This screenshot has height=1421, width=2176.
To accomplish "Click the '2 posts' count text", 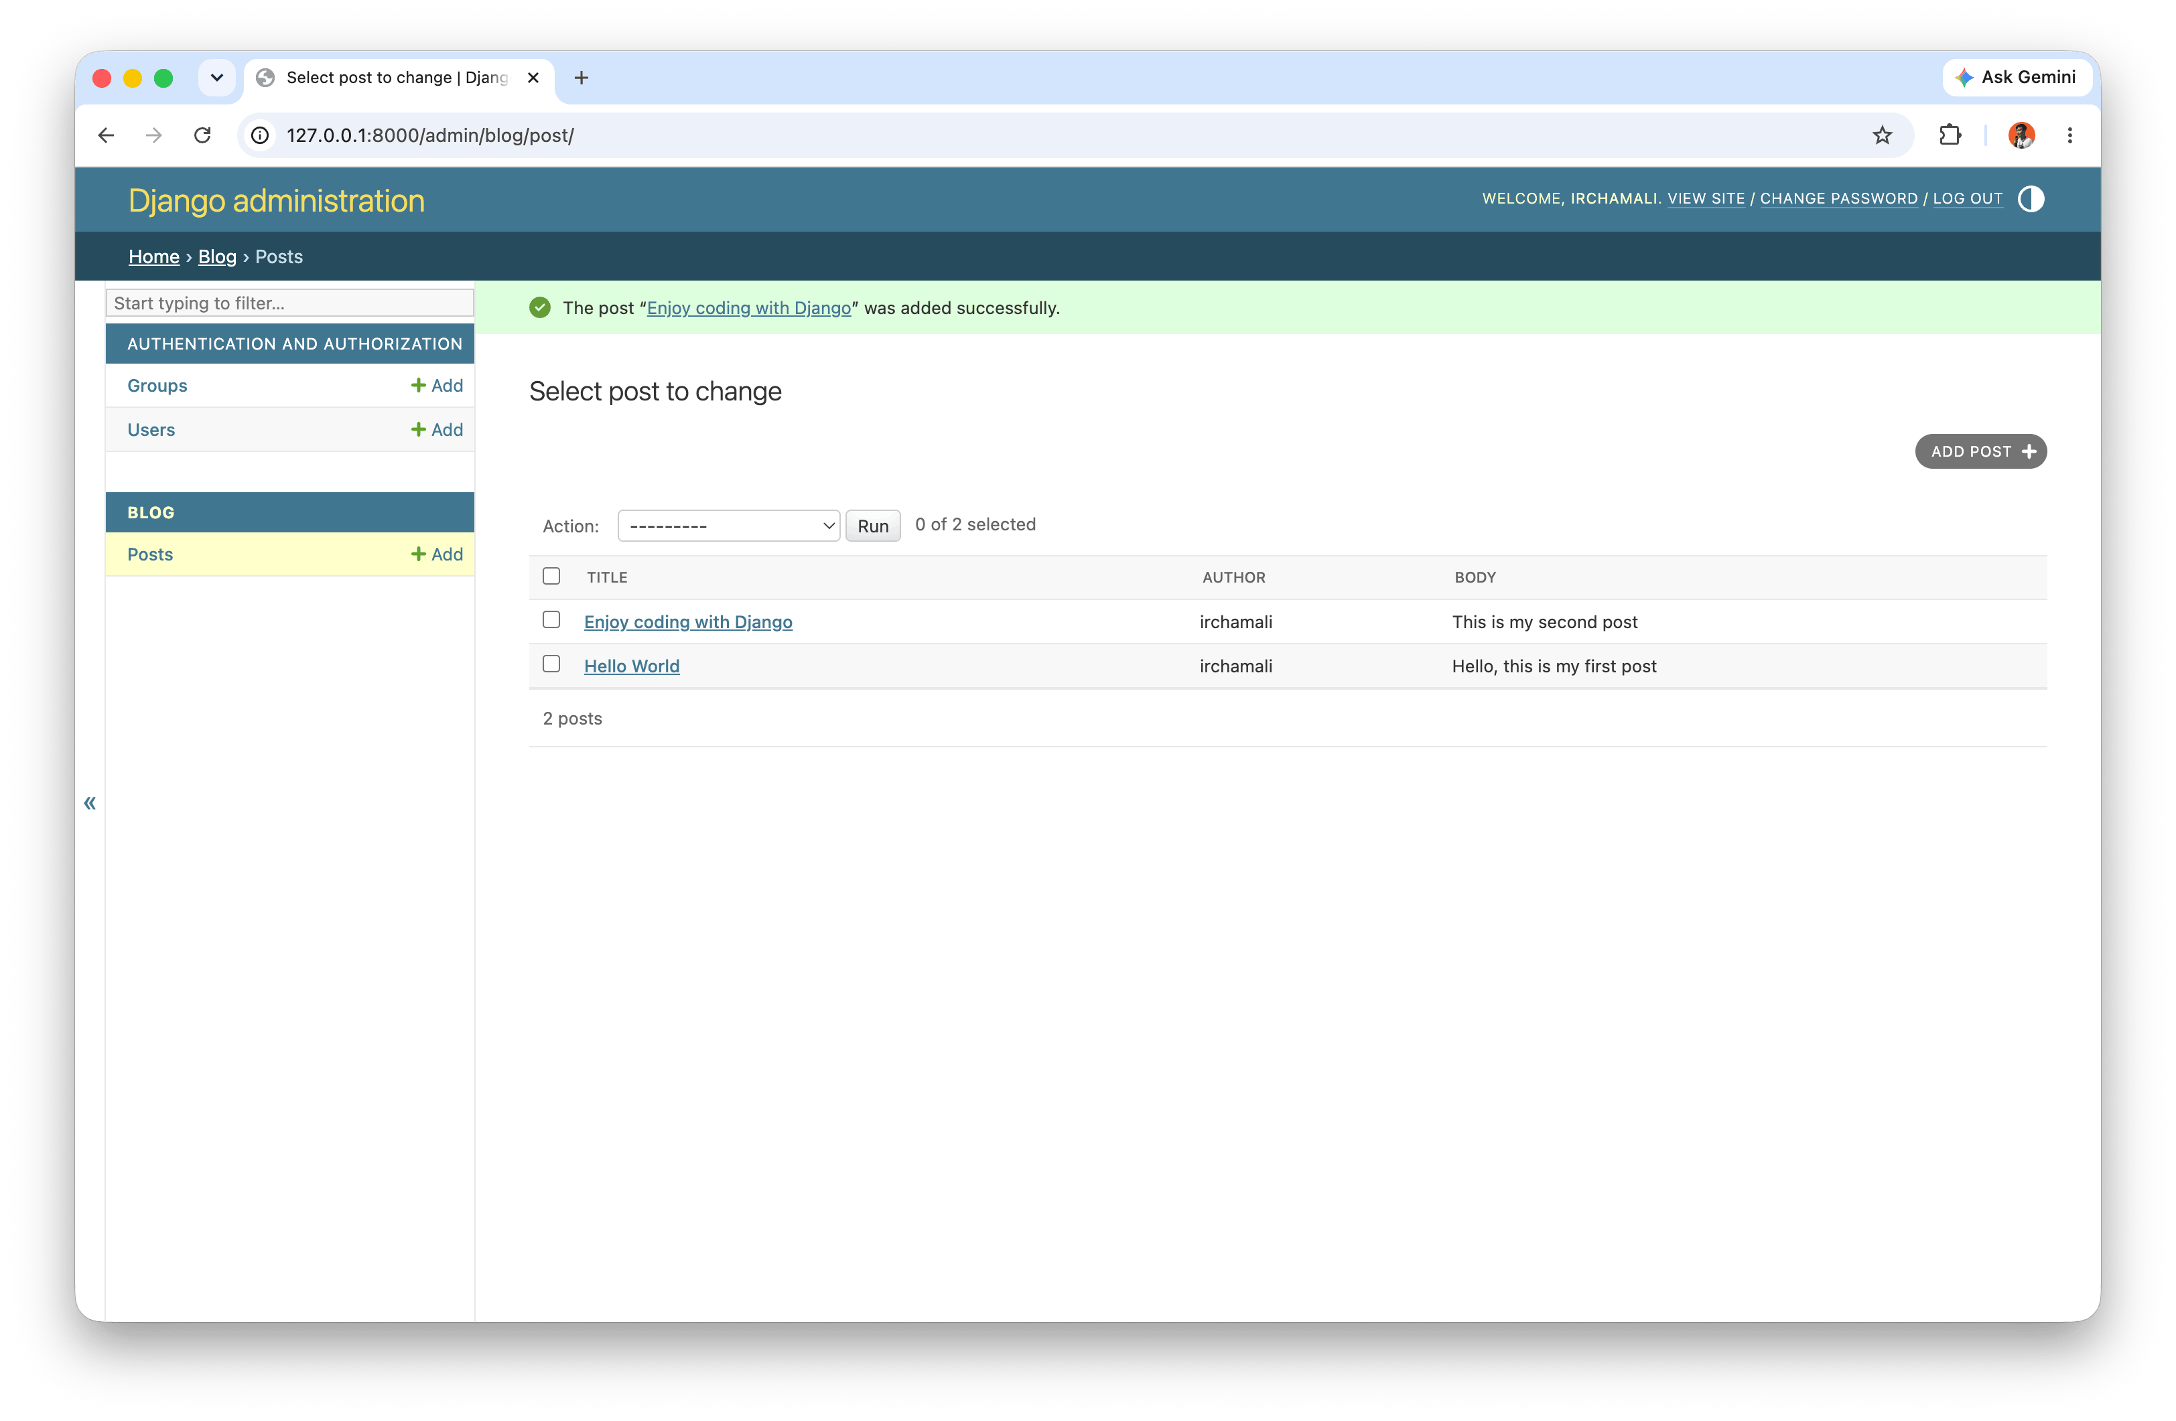I will [x=572, y=719].
